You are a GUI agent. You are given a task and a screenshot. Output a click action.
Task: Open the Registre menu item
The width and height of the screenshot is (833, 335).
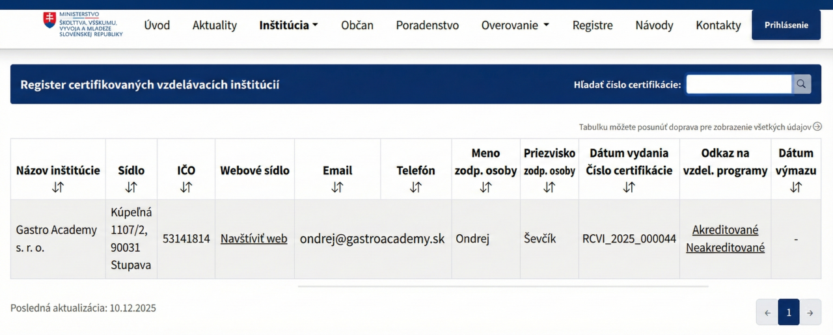(x=592, y=25)
